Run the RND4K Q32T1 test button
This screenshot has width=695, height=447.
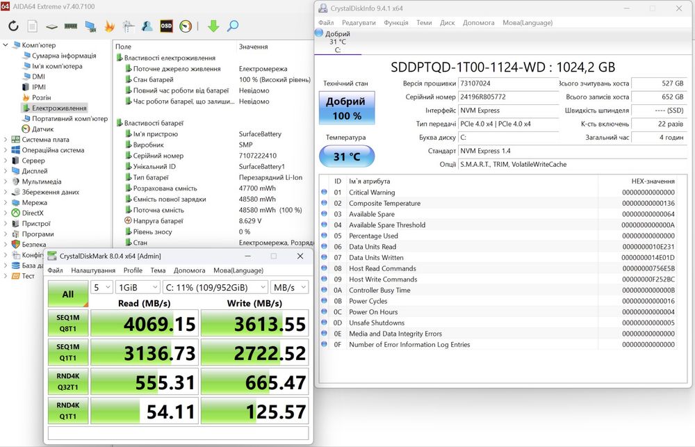pyautogui.click(x=68, y=382)
